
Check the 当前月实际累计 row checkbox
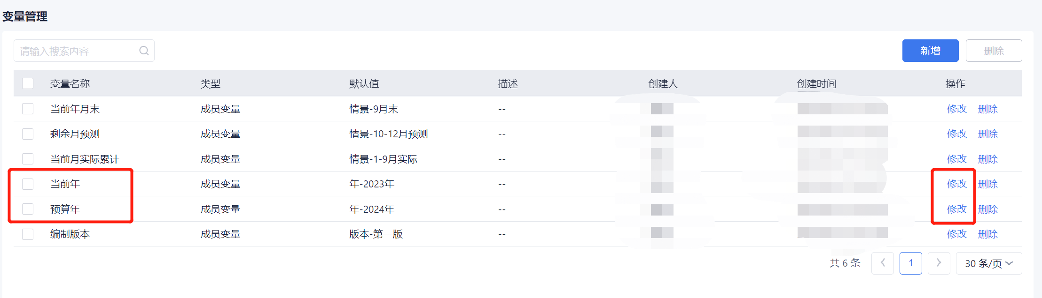(x=28, y=159)
